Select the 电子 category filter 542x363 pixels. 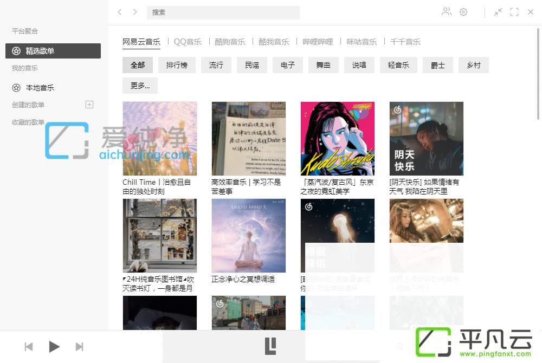tap(288, 65)
